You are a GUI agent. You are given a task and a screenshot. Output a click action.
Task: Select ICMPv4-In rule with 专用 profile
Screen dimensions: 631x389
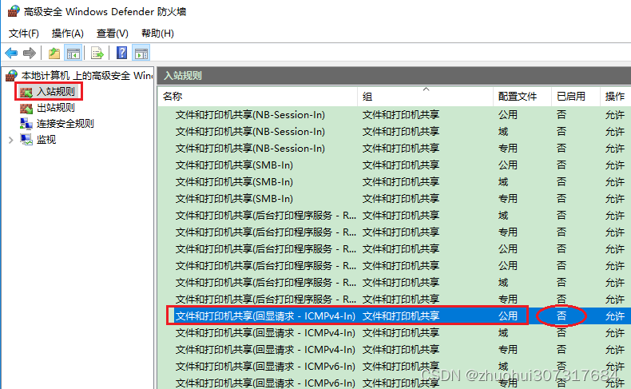coord(395,350)
